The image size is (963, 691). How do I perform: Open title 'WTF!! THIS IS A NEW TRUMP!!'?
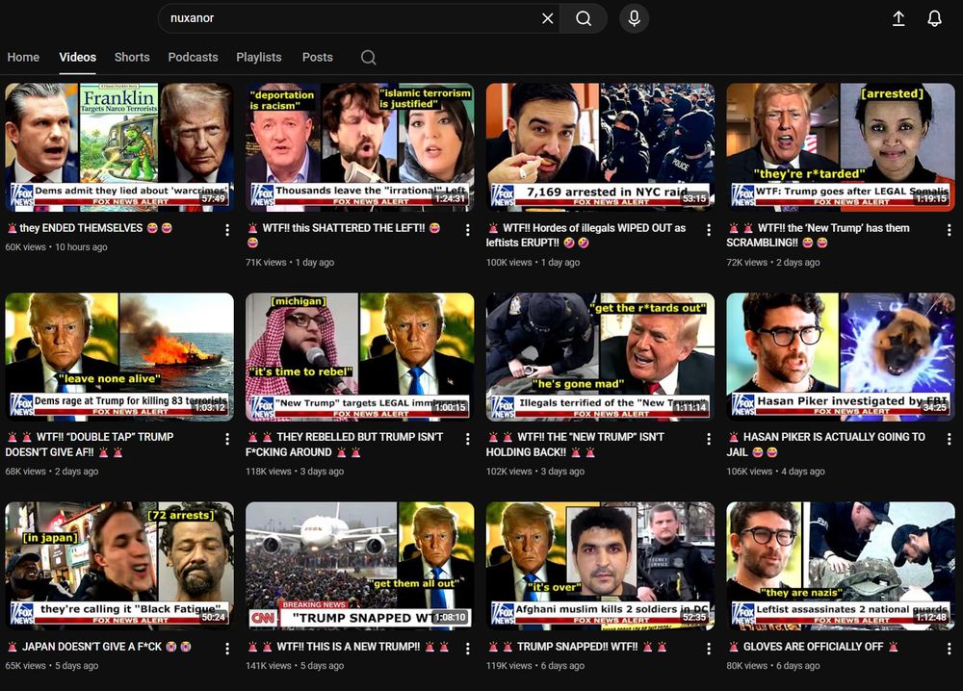tap(349, 646)
